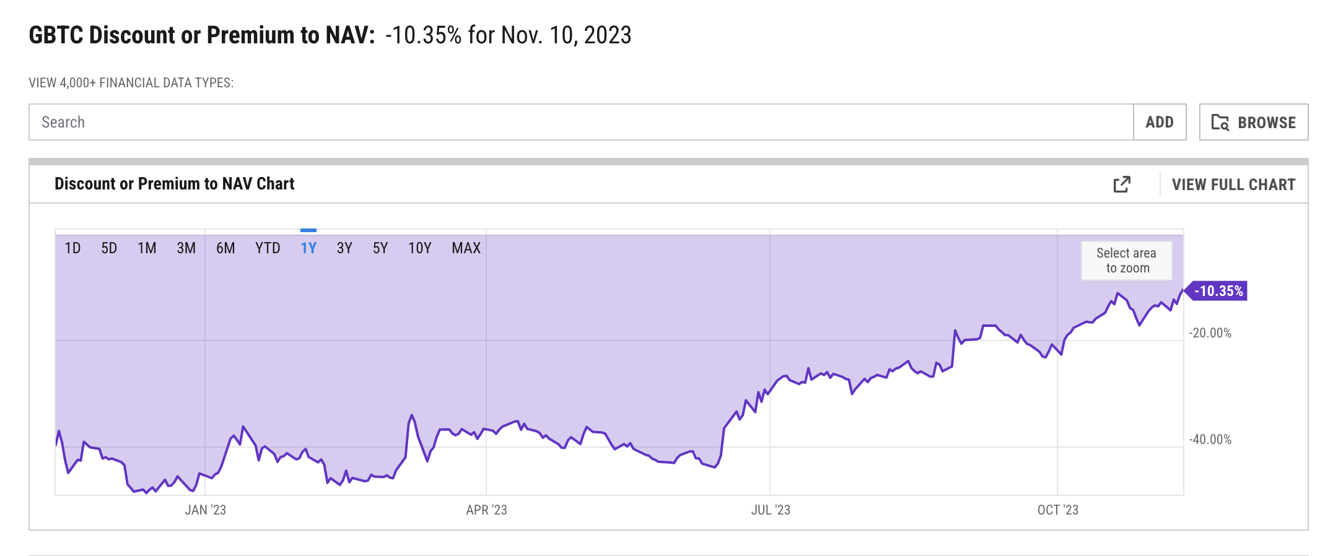1333x556 pixels.
Task: Select the 10Y time range
Action: pyautogui.click(x=419, y=248)
